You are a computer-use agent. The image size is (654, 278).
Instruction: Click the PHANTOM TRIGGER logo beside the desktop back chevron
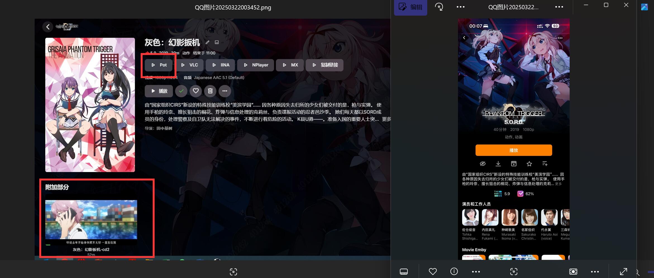(67, 27)
